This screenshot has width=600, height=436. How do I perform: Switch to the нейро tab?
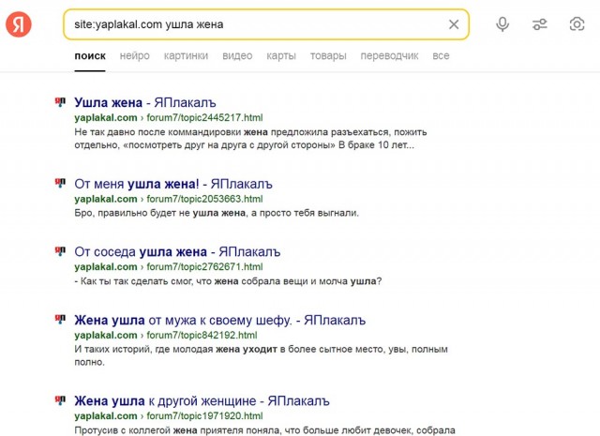pos(135,56)
